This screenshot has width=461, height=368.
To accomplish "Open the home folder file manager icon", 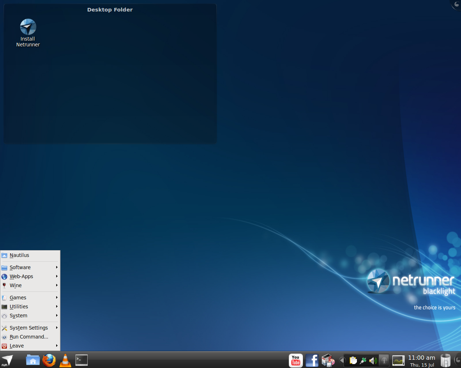I will pos(33,360).
